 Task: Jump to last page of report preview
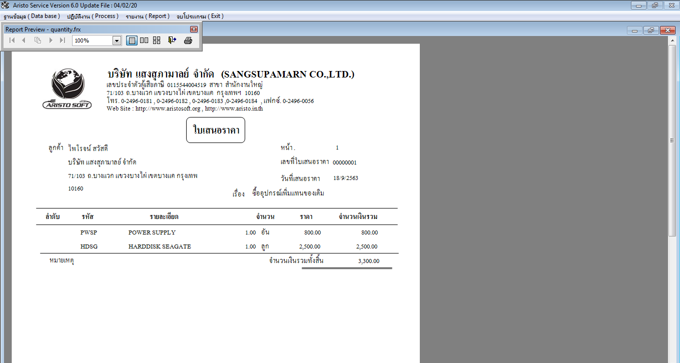pyautogui.click(x=63, y=40)
